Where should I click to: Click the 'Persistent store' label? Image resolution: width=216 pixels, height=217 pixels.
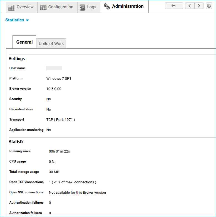pyautogui.click(x=21, y=109)
